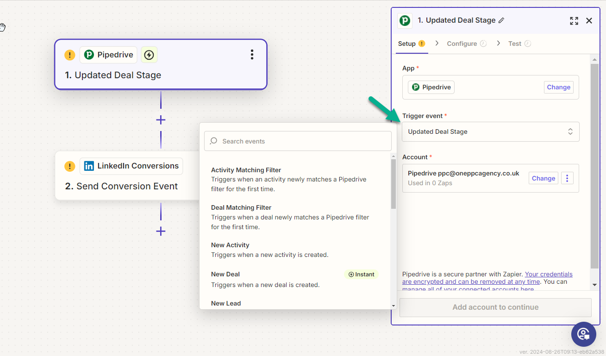Open the help chat bubble button

[x=583, y=334]
